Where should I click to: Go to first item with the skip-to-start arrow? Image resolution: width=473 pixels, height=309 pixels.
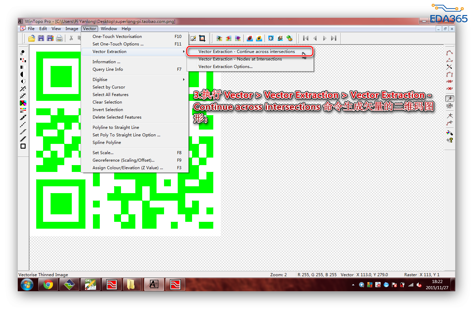click(306, 38)
